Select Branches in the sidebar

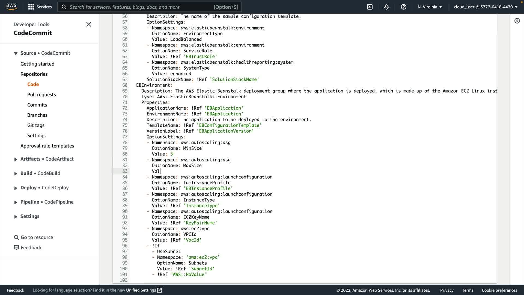coord(37,115)
